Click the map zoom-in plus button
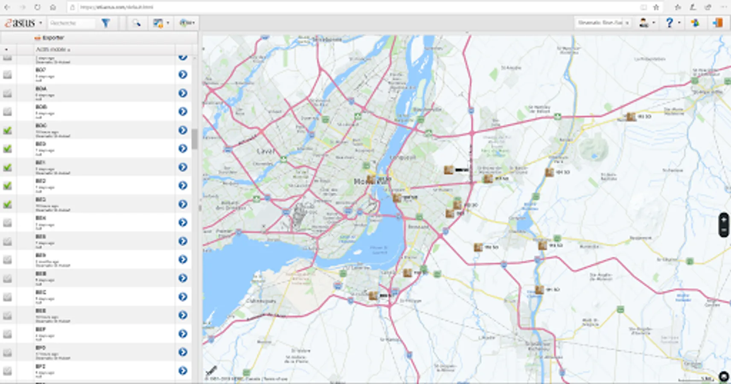This screenshot has width=731, height=384. point(724,219)
